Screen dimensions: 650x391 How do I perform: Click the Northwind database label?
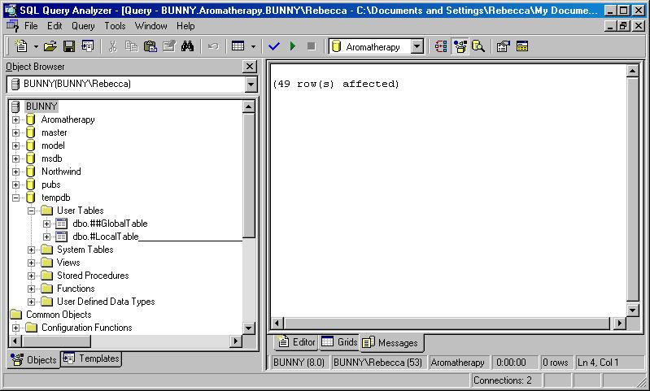tap(61, 172)
